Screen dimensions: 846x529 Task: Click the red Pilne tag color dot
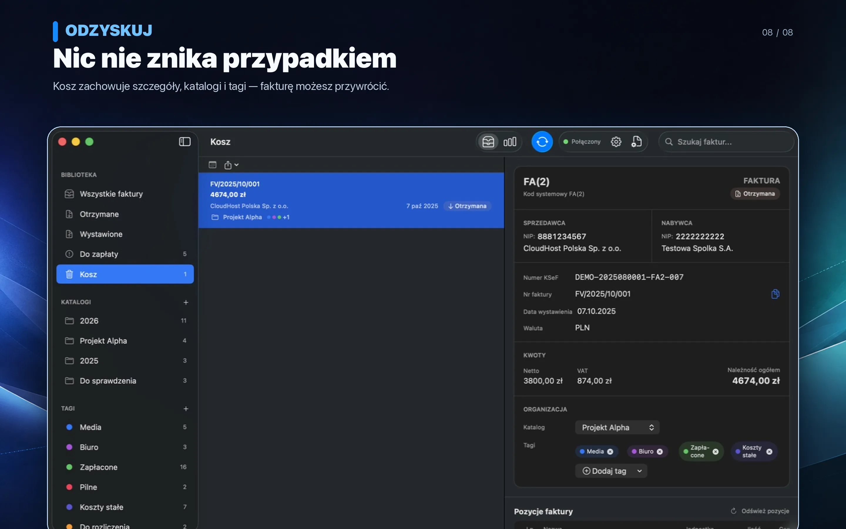(69, 487)
